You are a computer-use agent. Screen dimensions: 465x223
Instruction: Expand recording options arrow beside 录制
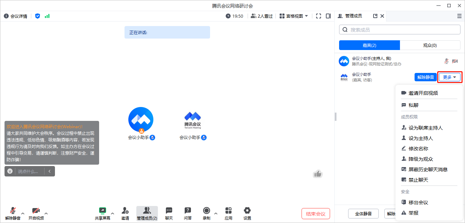216,214
